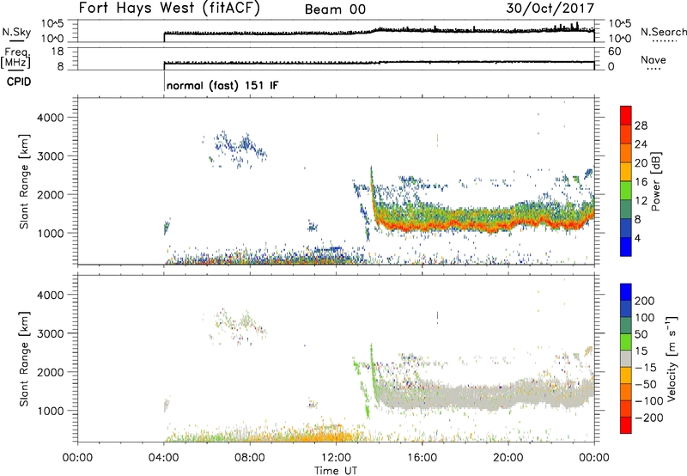
Task: Click the "Freq. [MHz]" axis label
Action: [x=16, y=58]
